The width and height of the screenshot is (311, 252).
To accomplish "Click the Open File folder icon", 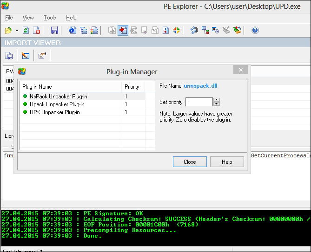I will pos(8,31).
